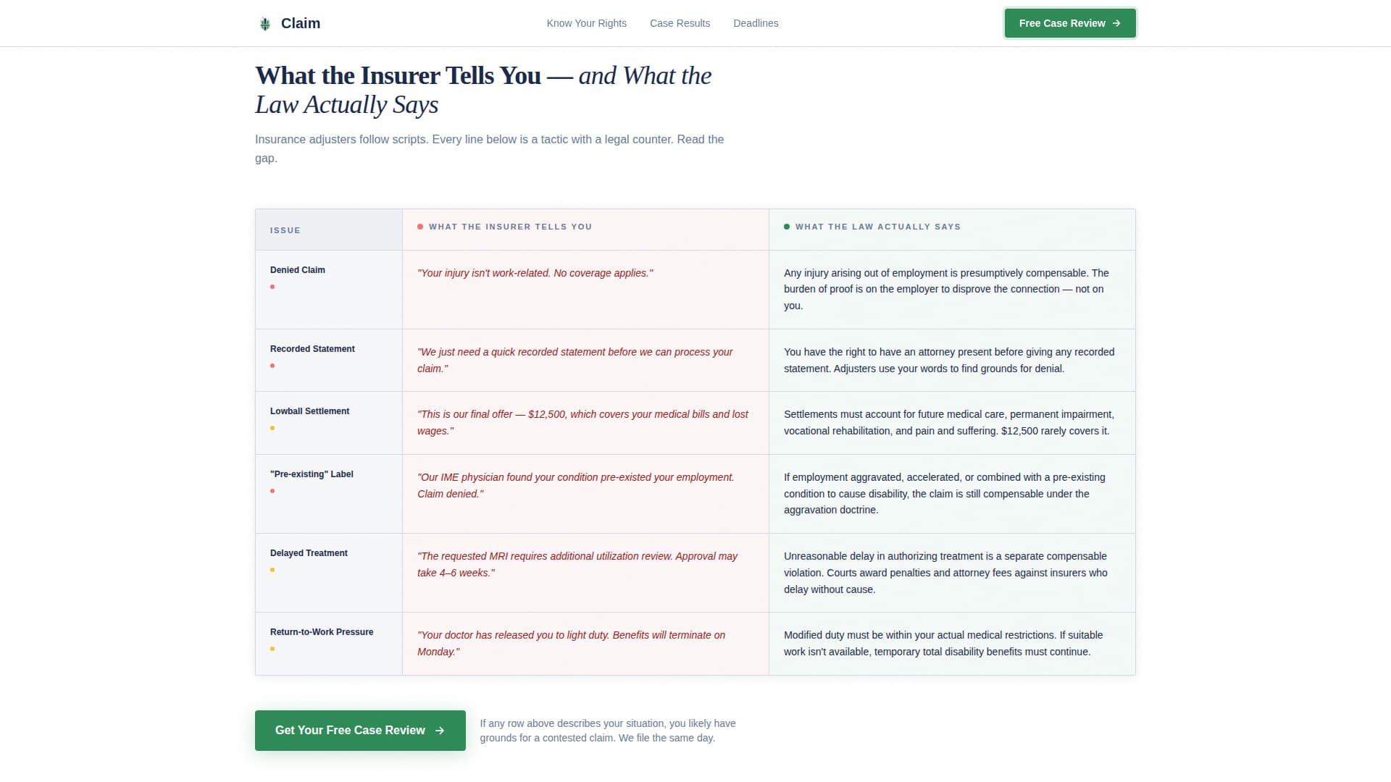Click the Denied Claim row label
Screen dimensions: 1391x782
coord(297,269)
